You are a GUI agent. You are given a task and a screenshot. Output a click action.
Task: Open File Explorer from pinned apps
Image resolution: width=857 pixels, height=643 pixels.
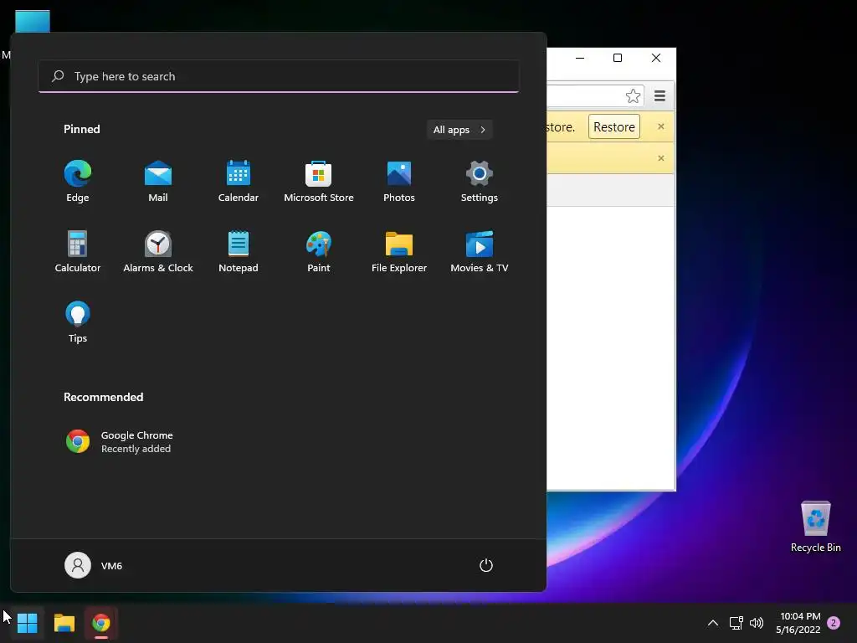399,251
